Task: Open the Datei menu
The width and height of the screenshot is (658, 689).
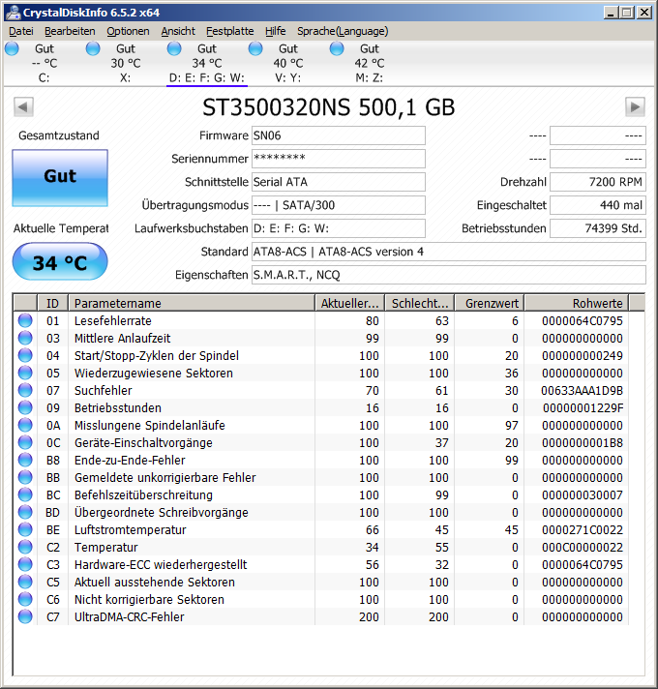Action: coord(21,31)
